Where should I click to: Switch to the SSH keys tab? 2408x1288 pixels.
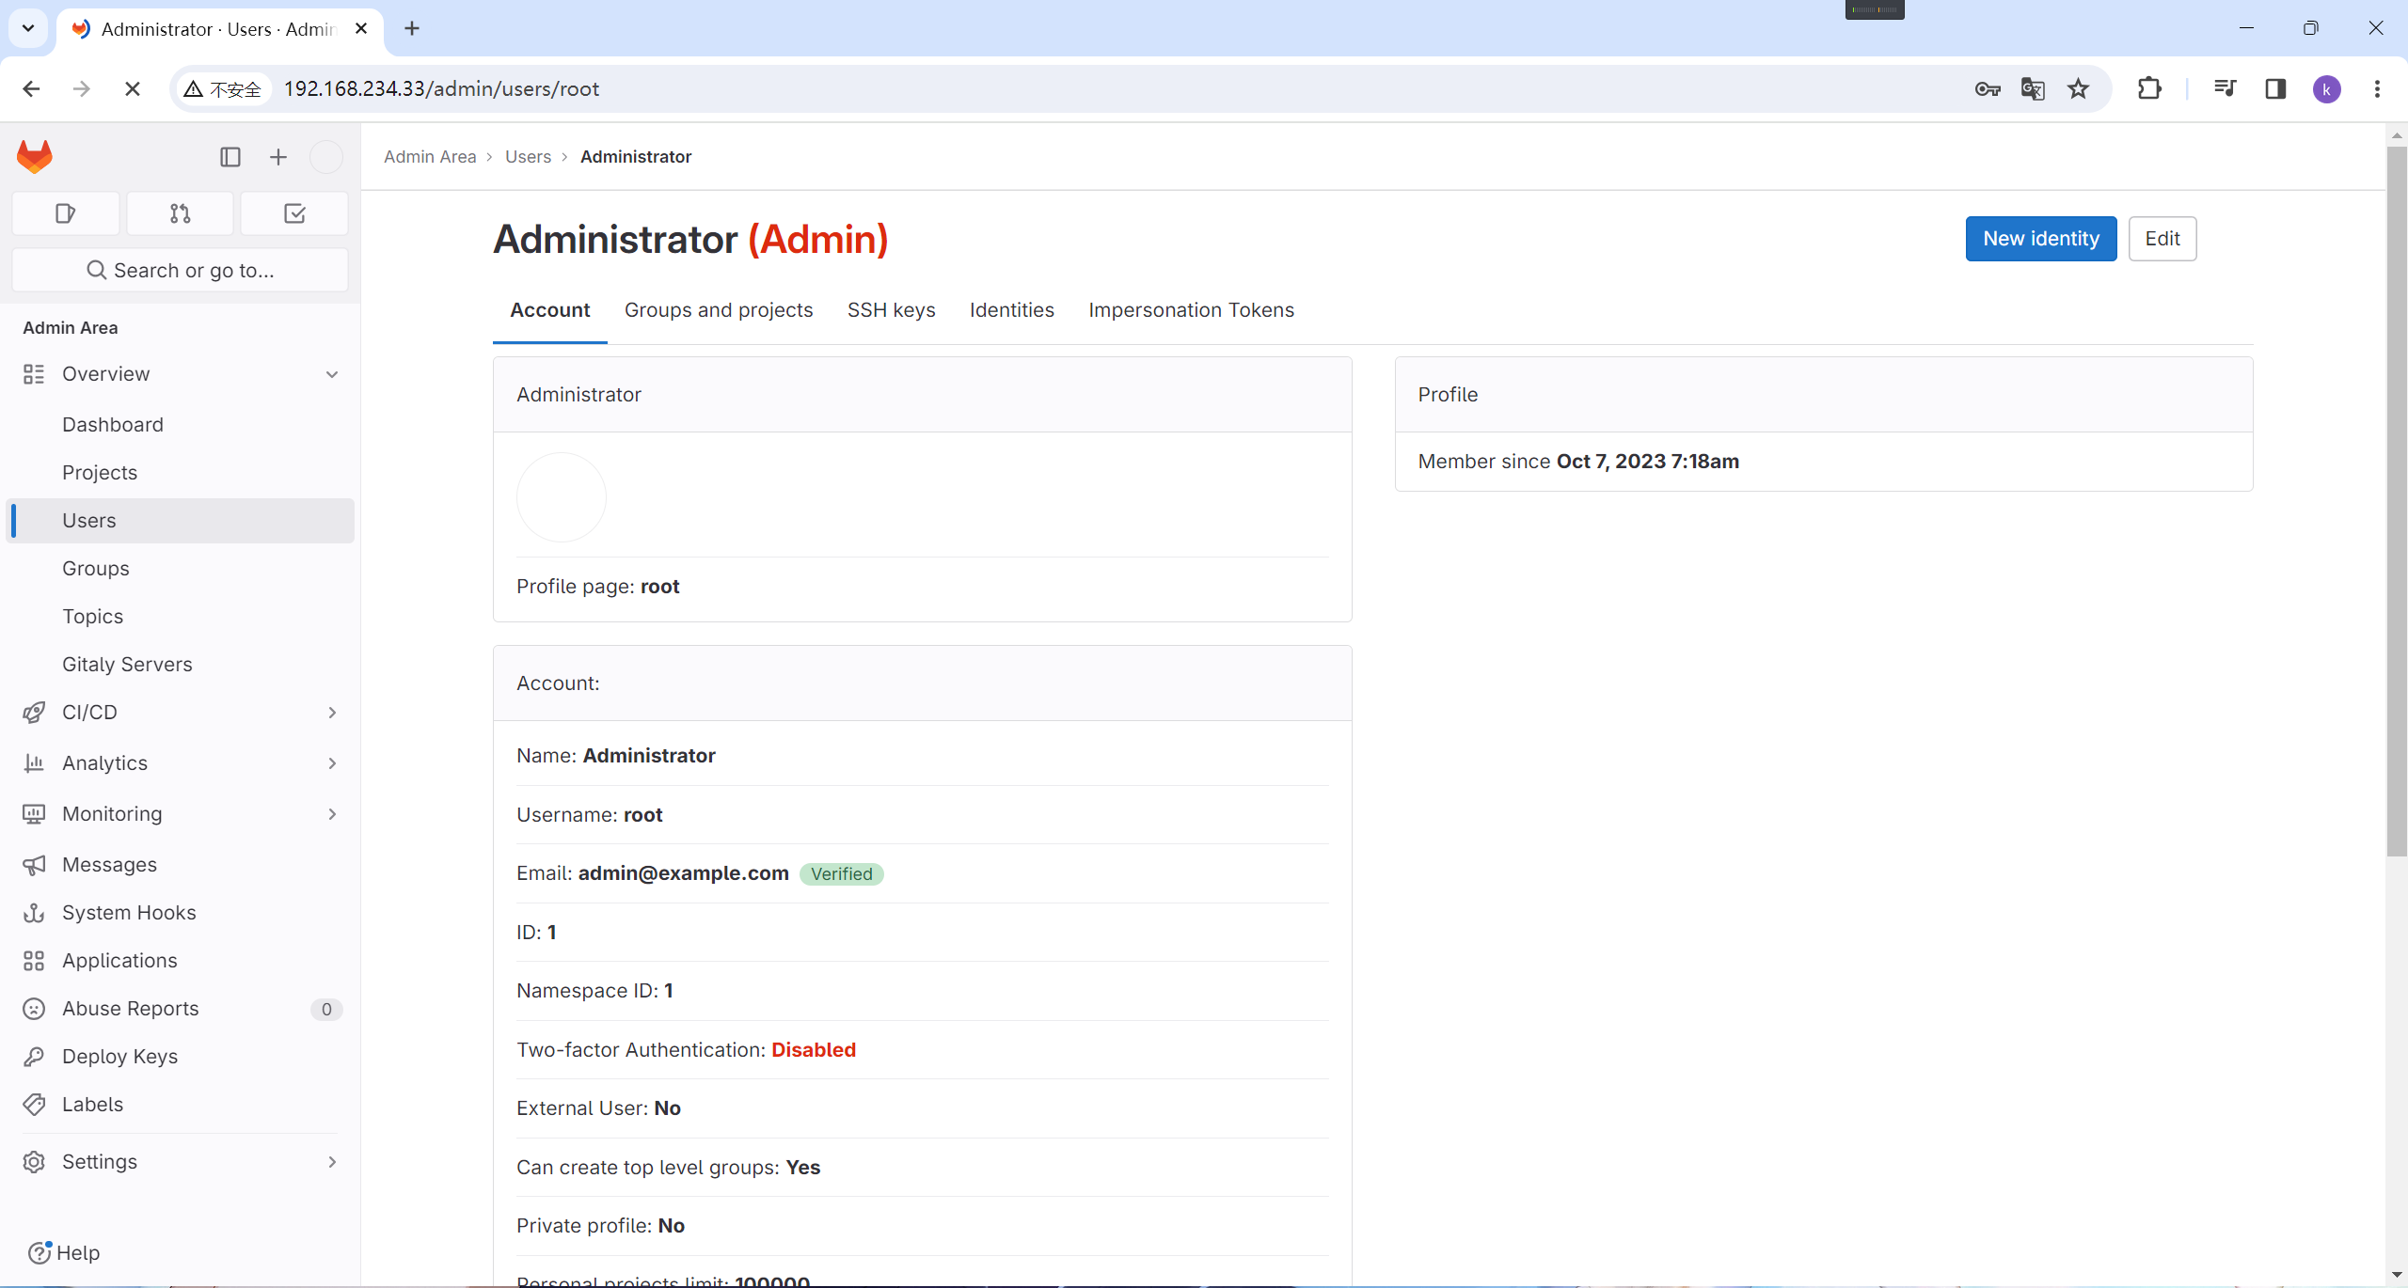[x=891, y=310]
